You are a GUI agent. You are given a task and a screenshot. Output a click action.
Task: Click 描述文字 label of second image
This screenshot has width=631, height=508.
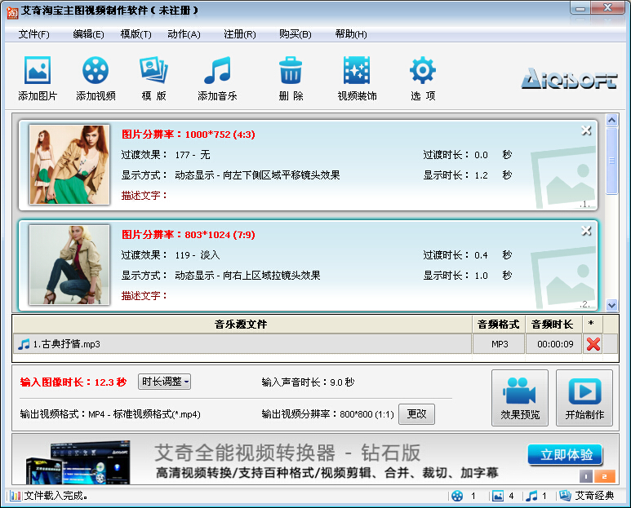pyautogui.click(x=144, y=296)
